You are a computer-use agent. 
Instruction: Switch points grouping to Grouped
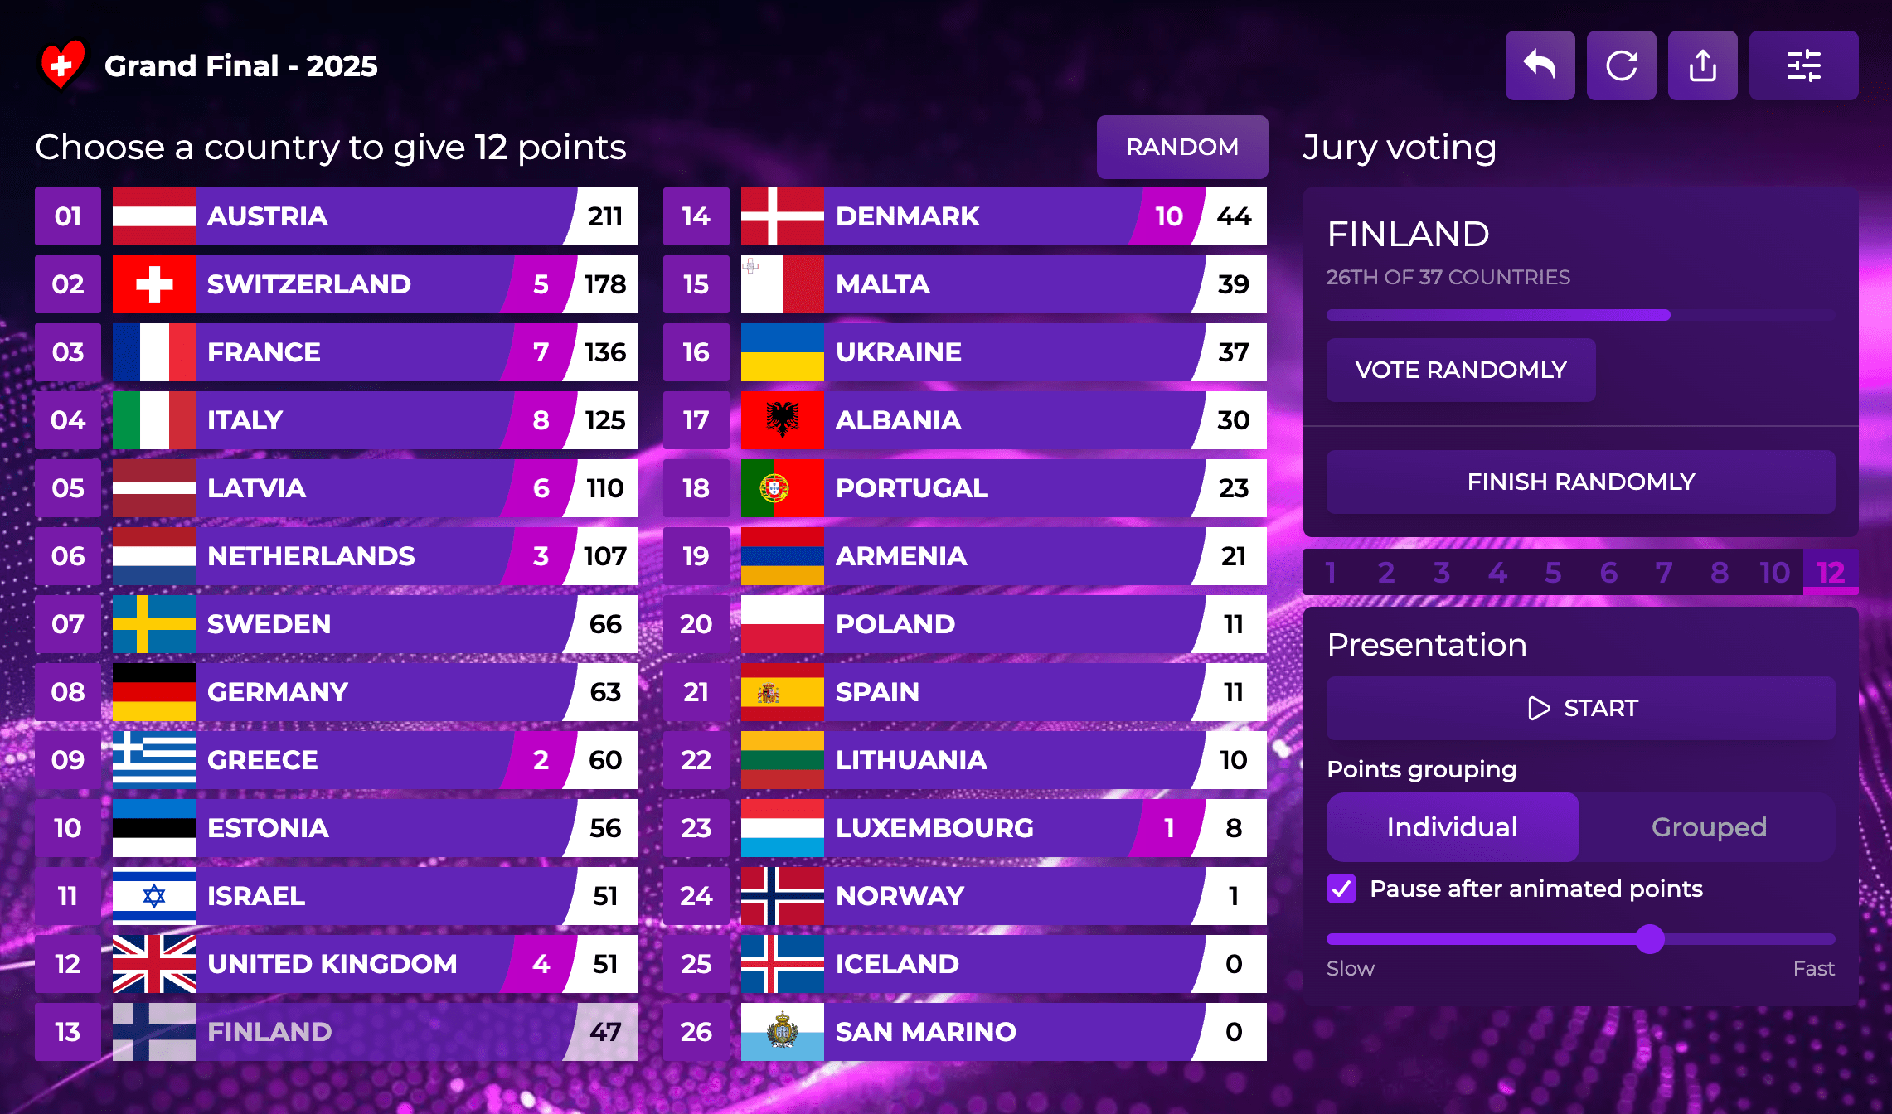tap(1710, 826)
